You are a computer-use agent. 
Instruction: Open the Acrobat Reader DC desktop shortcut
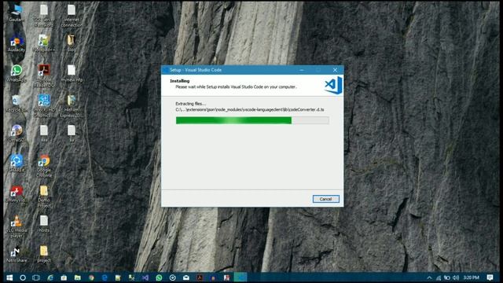(44, 75)
